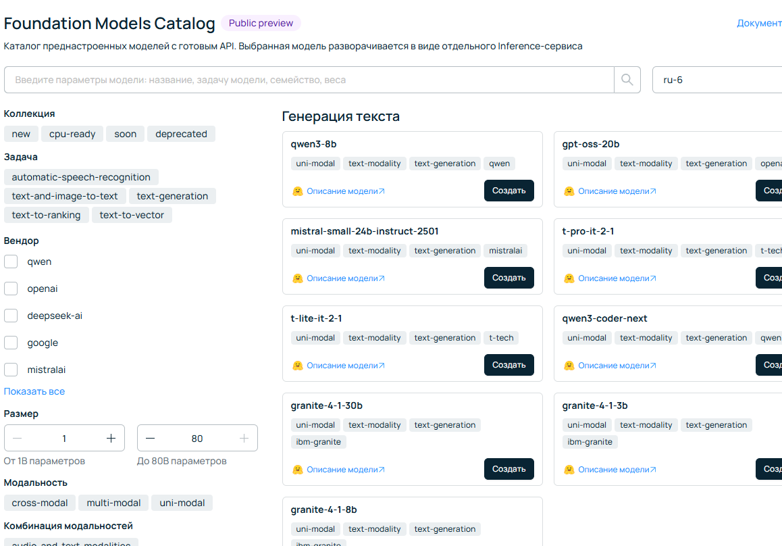The height and width of the screenshot is (546, 782).
Task: Open t-lite-it-2-1 Описание модели link
Action: point(346,366)
